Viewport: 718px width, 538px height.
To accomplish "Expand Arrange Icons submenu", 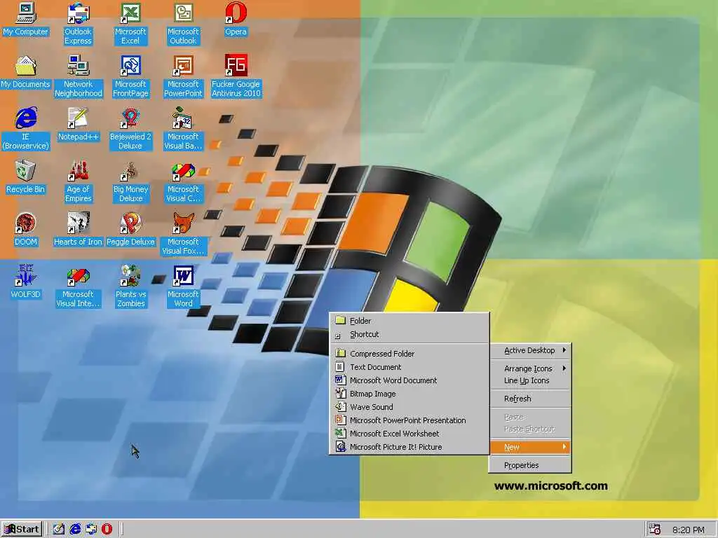I will [x=530, y=368].
